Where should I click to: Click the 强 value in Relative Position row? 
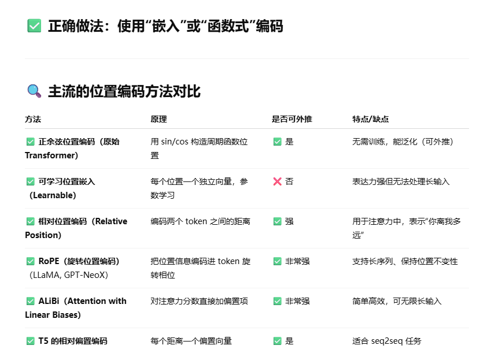[289, 221]
